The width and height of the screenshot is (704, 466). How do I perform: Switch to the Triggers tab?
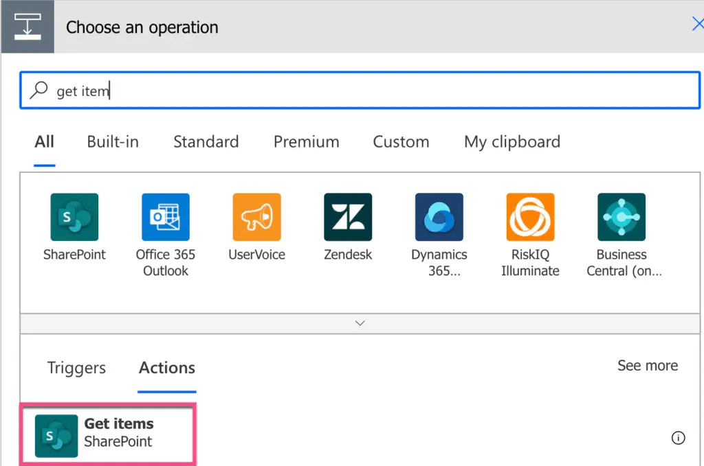(x=76, y=368)
